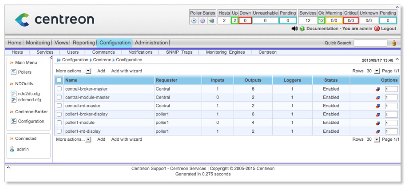Screen dimensions: 405x186
Task: Click the icon beside Quick Search field
Action: point(394,43)
